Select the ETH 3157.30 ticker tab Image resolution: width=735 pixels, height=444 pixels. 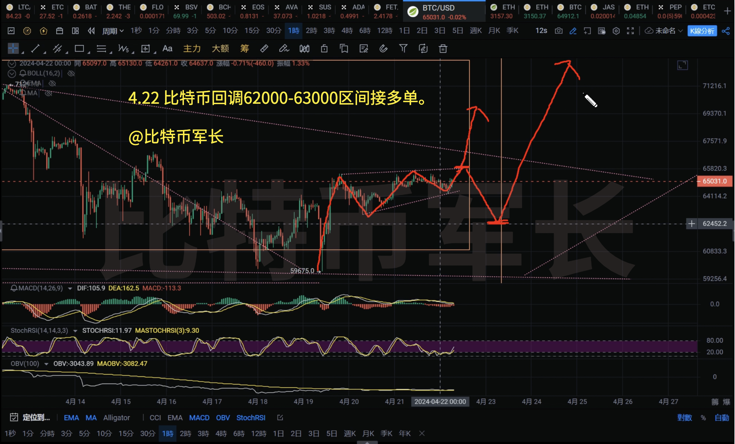502,11
